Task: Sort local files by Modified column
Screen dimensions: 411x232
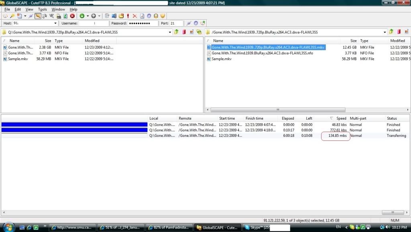Action: (x=92, y=41)
